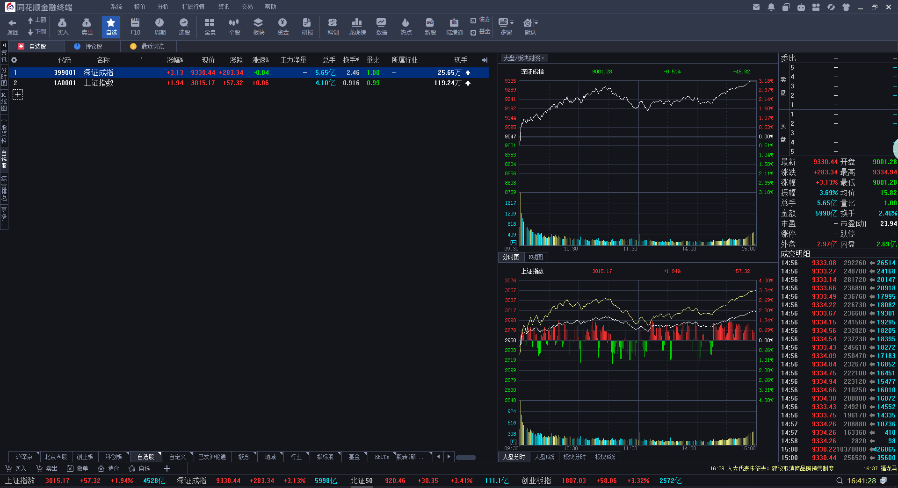This screenshot has height=488, width=898.
Task: Open the 报价 menu
Action: [140, 7]
